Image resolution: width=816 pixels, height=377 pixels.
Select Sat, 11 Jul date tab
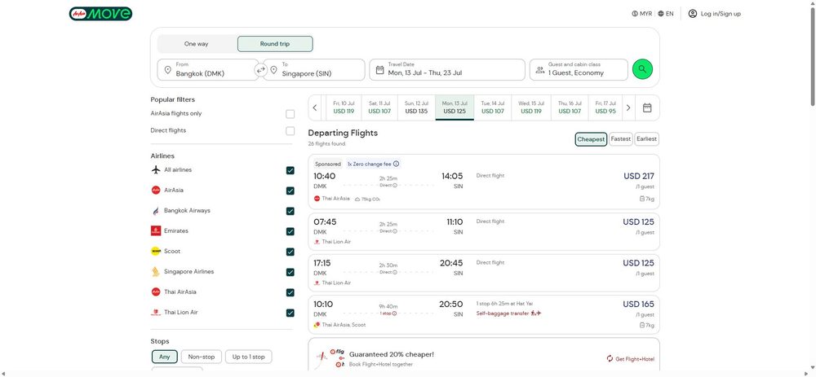[379, 107]
